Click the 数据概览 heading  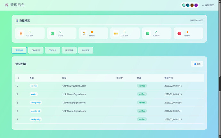click(x=25, y=20)
